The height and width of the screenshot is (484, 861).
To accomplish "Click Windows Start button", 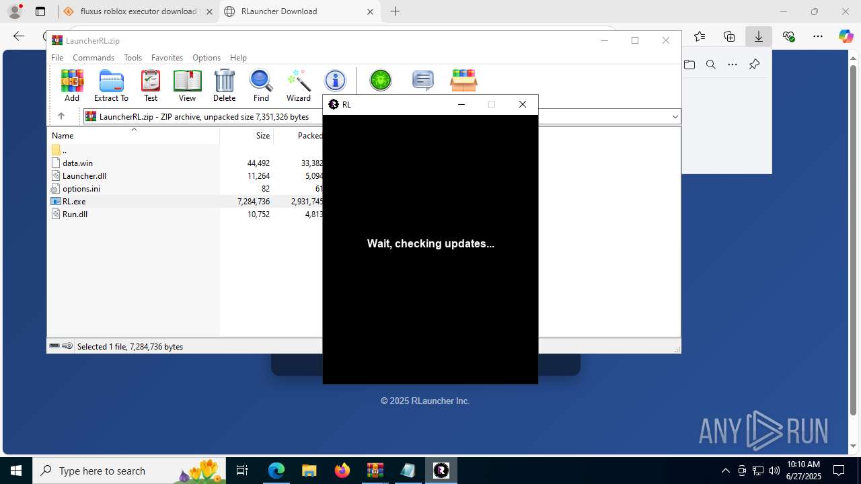I will (16, 471).
